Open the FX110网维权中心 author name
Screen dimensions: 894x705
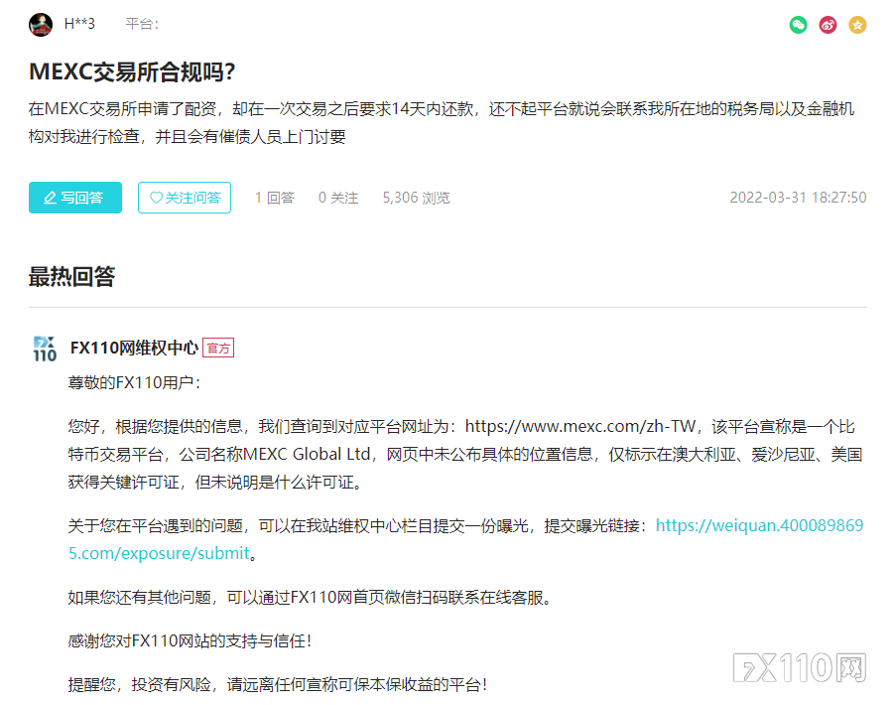(134, 349)
